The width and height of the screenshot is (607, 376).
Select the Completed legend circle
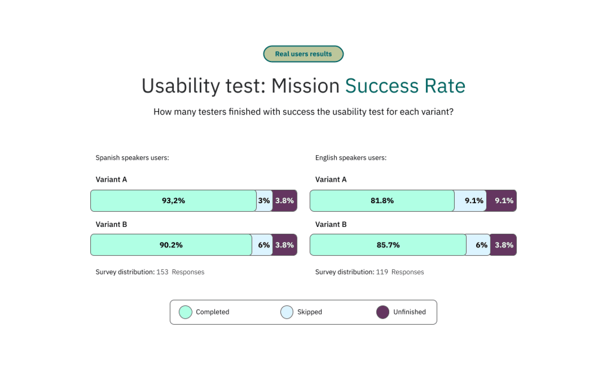click(x=185, y=312)
